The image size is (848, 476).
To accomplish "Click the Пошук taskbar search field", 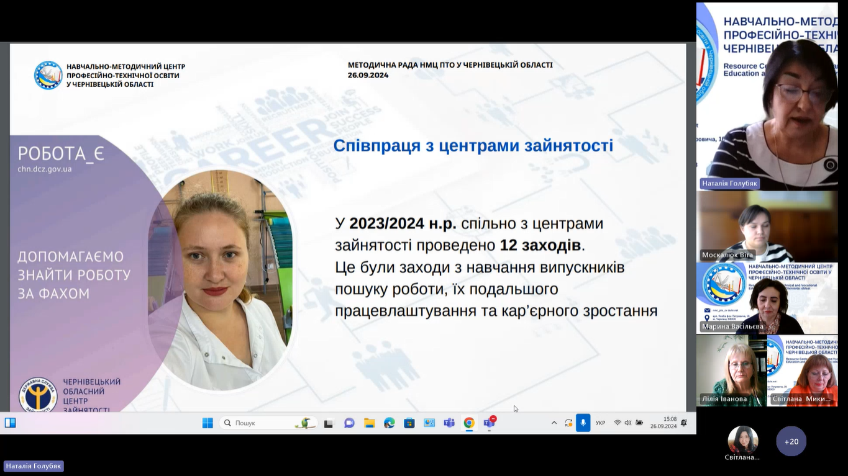I will point(268,423).
